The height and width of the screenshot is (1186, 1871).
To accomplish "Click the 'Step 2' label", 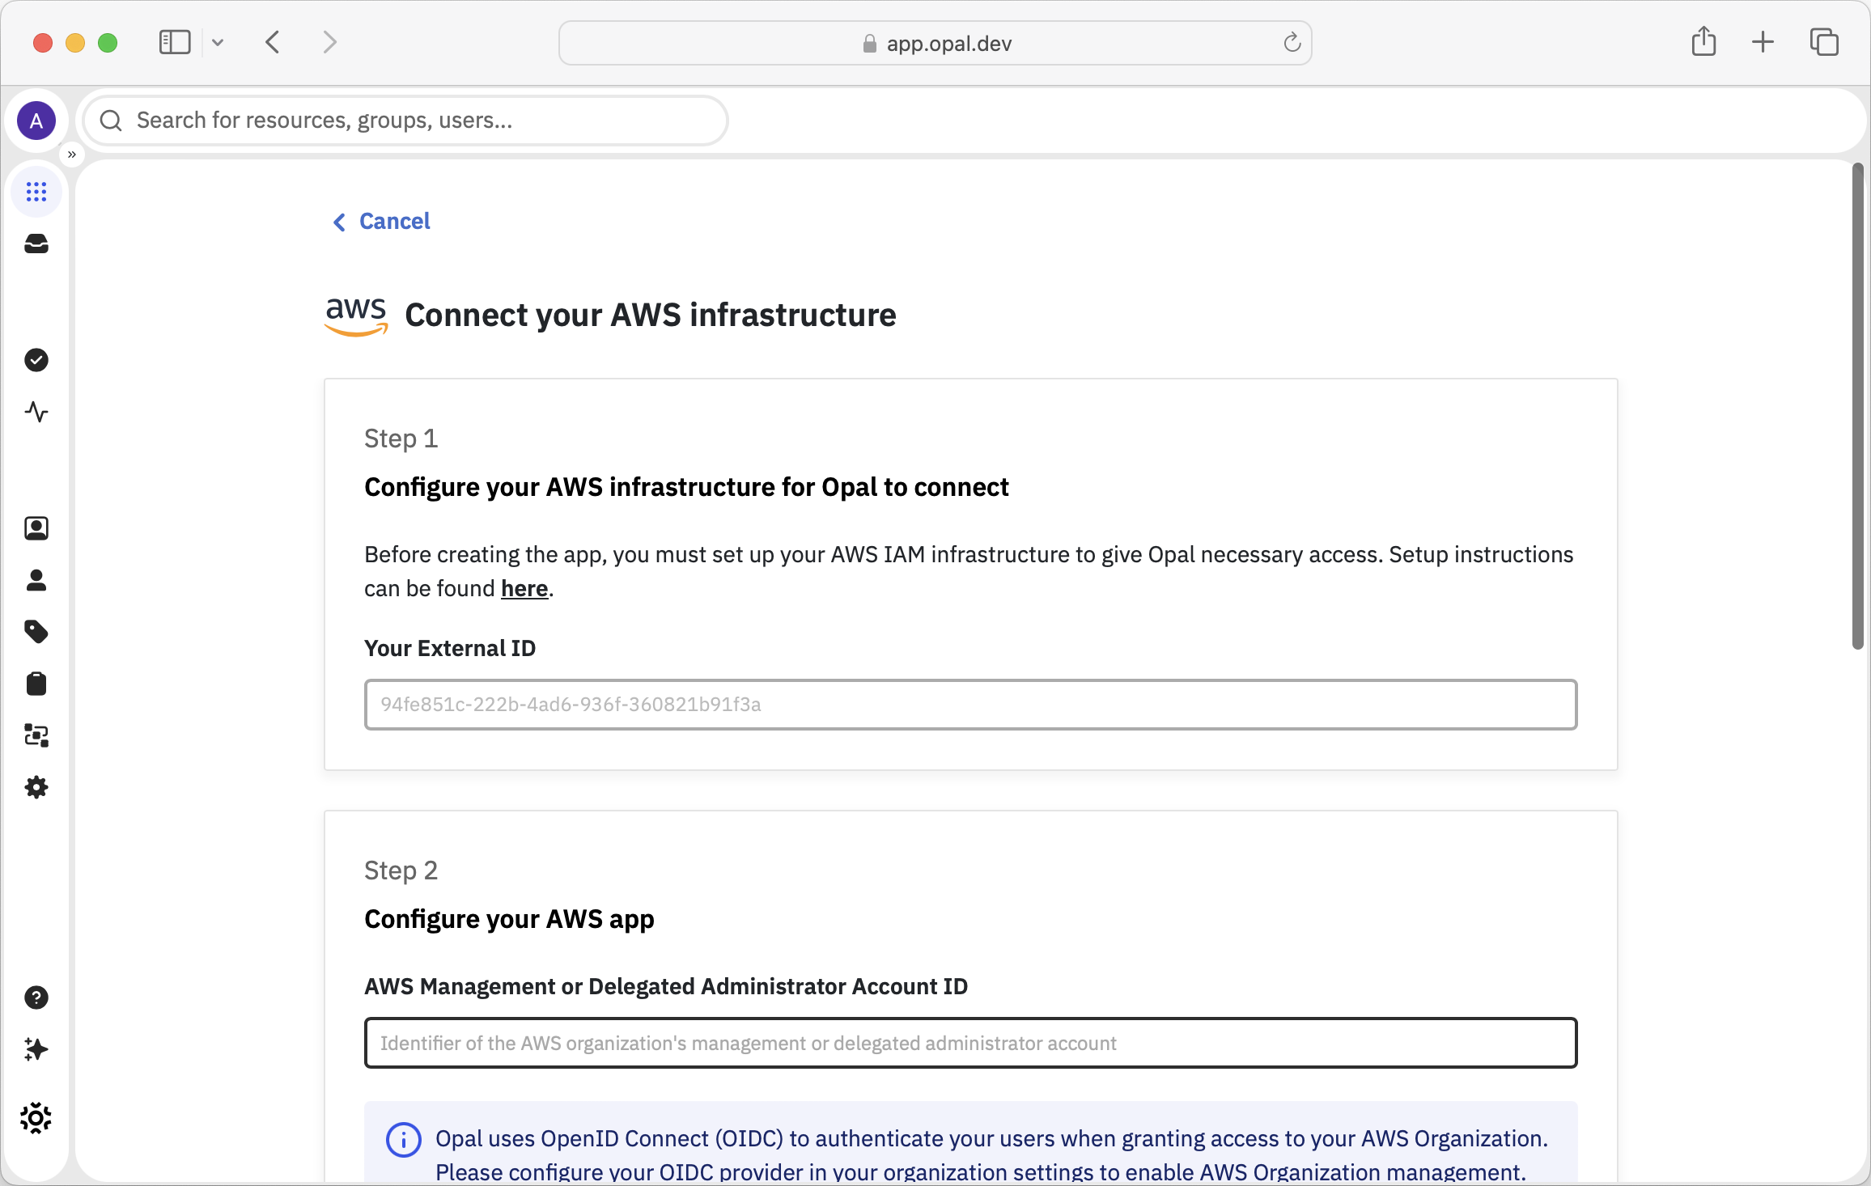I will tap(401, 870).
